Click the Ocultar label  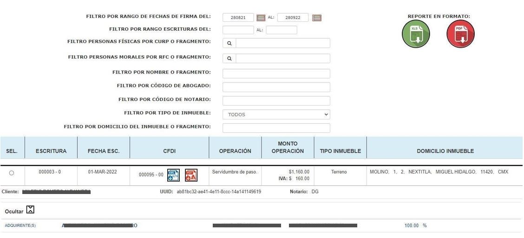(14, 212)
